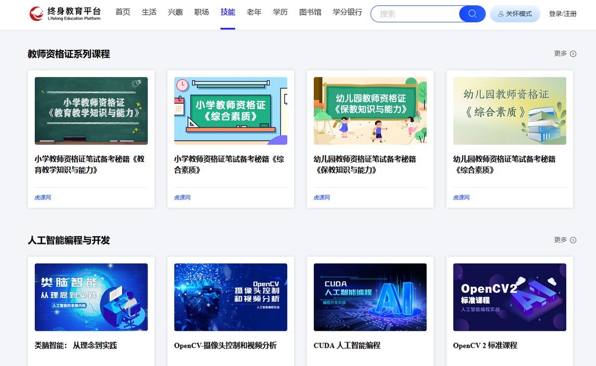Click title CUDA 人工智能编程
This screenshot has height=366, width=596.
[347, 346]
